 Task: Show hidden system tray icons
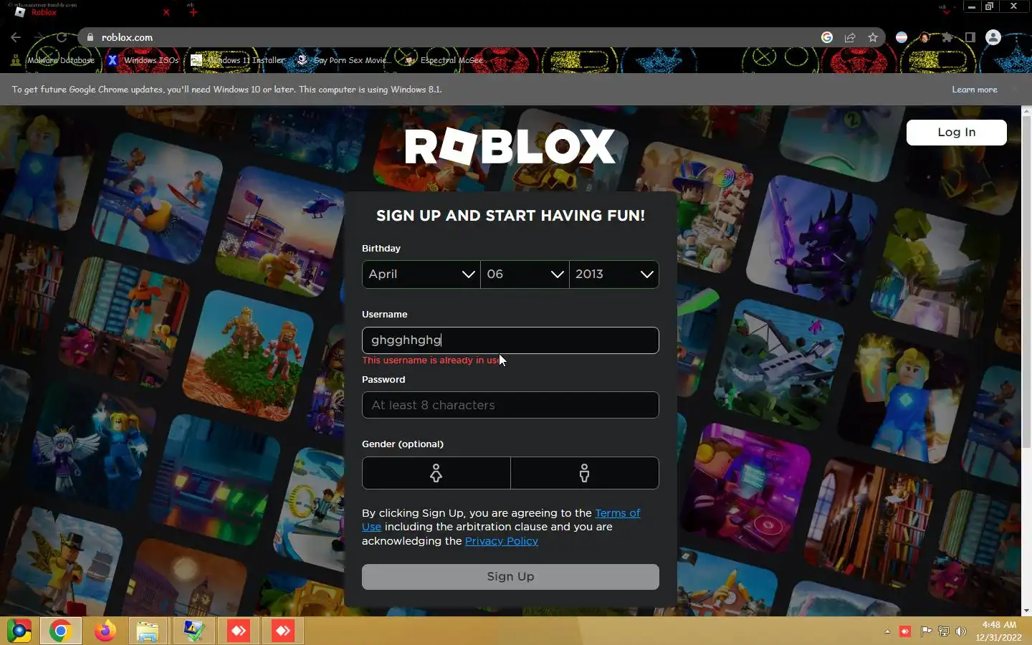[887, 631]
